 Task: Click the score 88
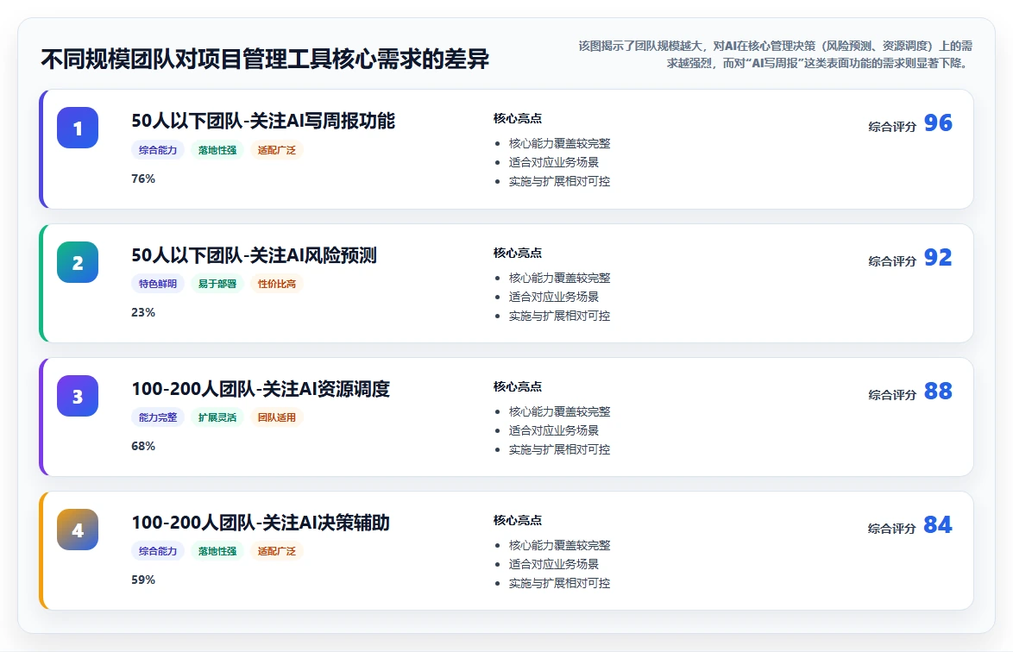pos(938,392)
